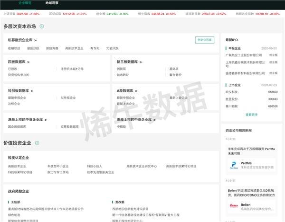Image resolution: width=285 pixels, height=222 pixels.
Task: Click the 纳斯达克指数 10098.18 ticker
Action: pos(258,14)
